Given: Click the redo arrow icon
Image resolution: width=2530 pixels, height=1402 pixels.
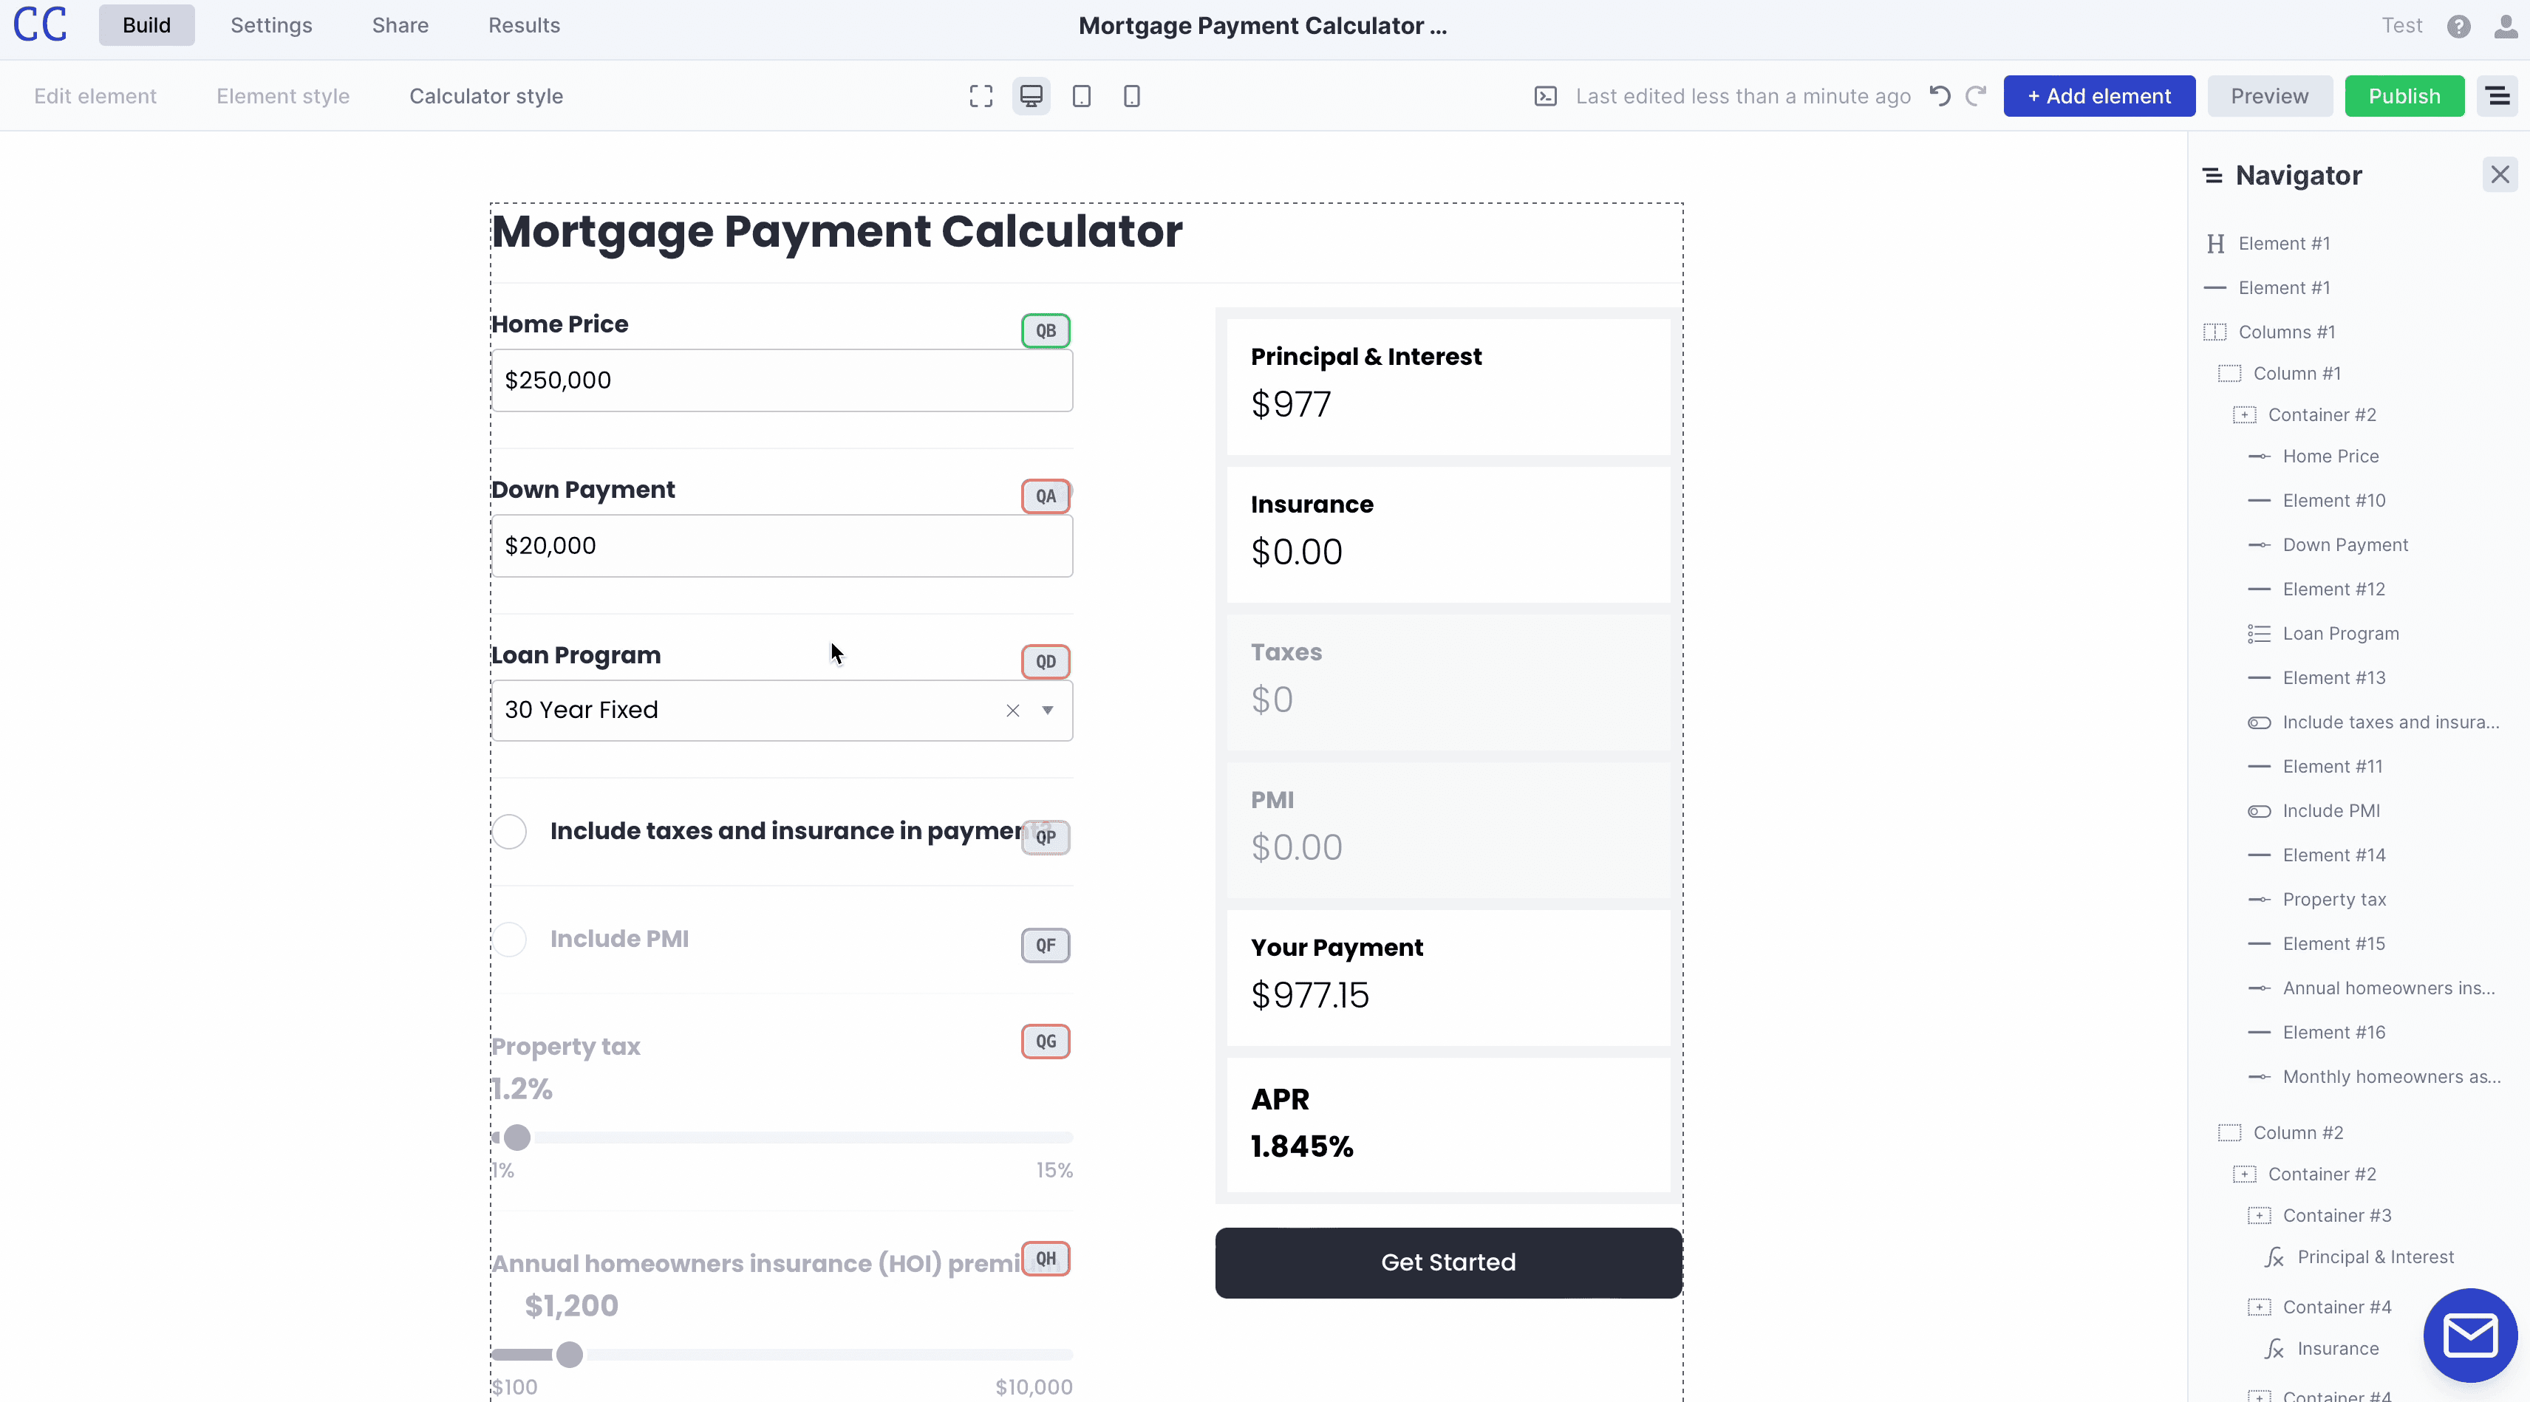Looking at the screenshot, I should (x=1976, y=95).
